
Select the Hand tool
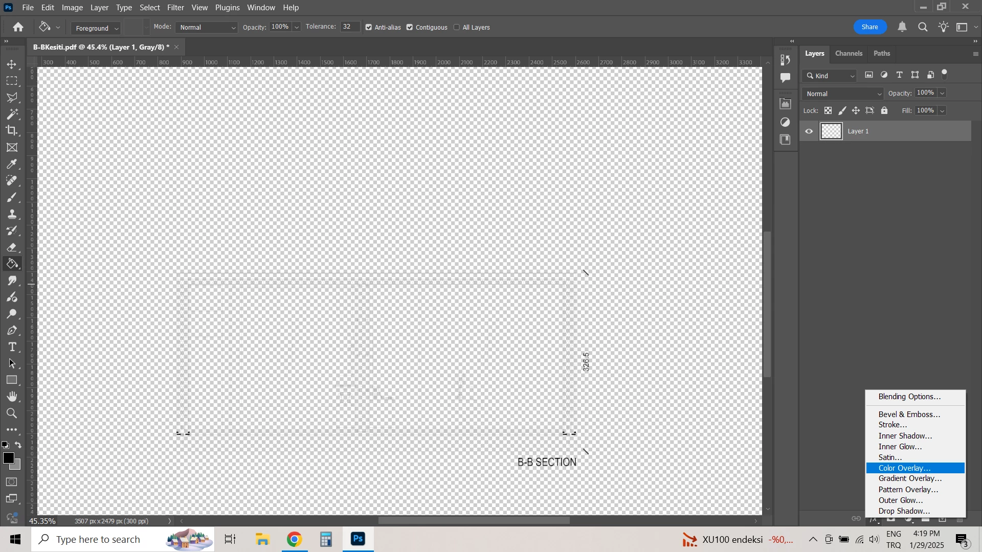pos(12,397)
